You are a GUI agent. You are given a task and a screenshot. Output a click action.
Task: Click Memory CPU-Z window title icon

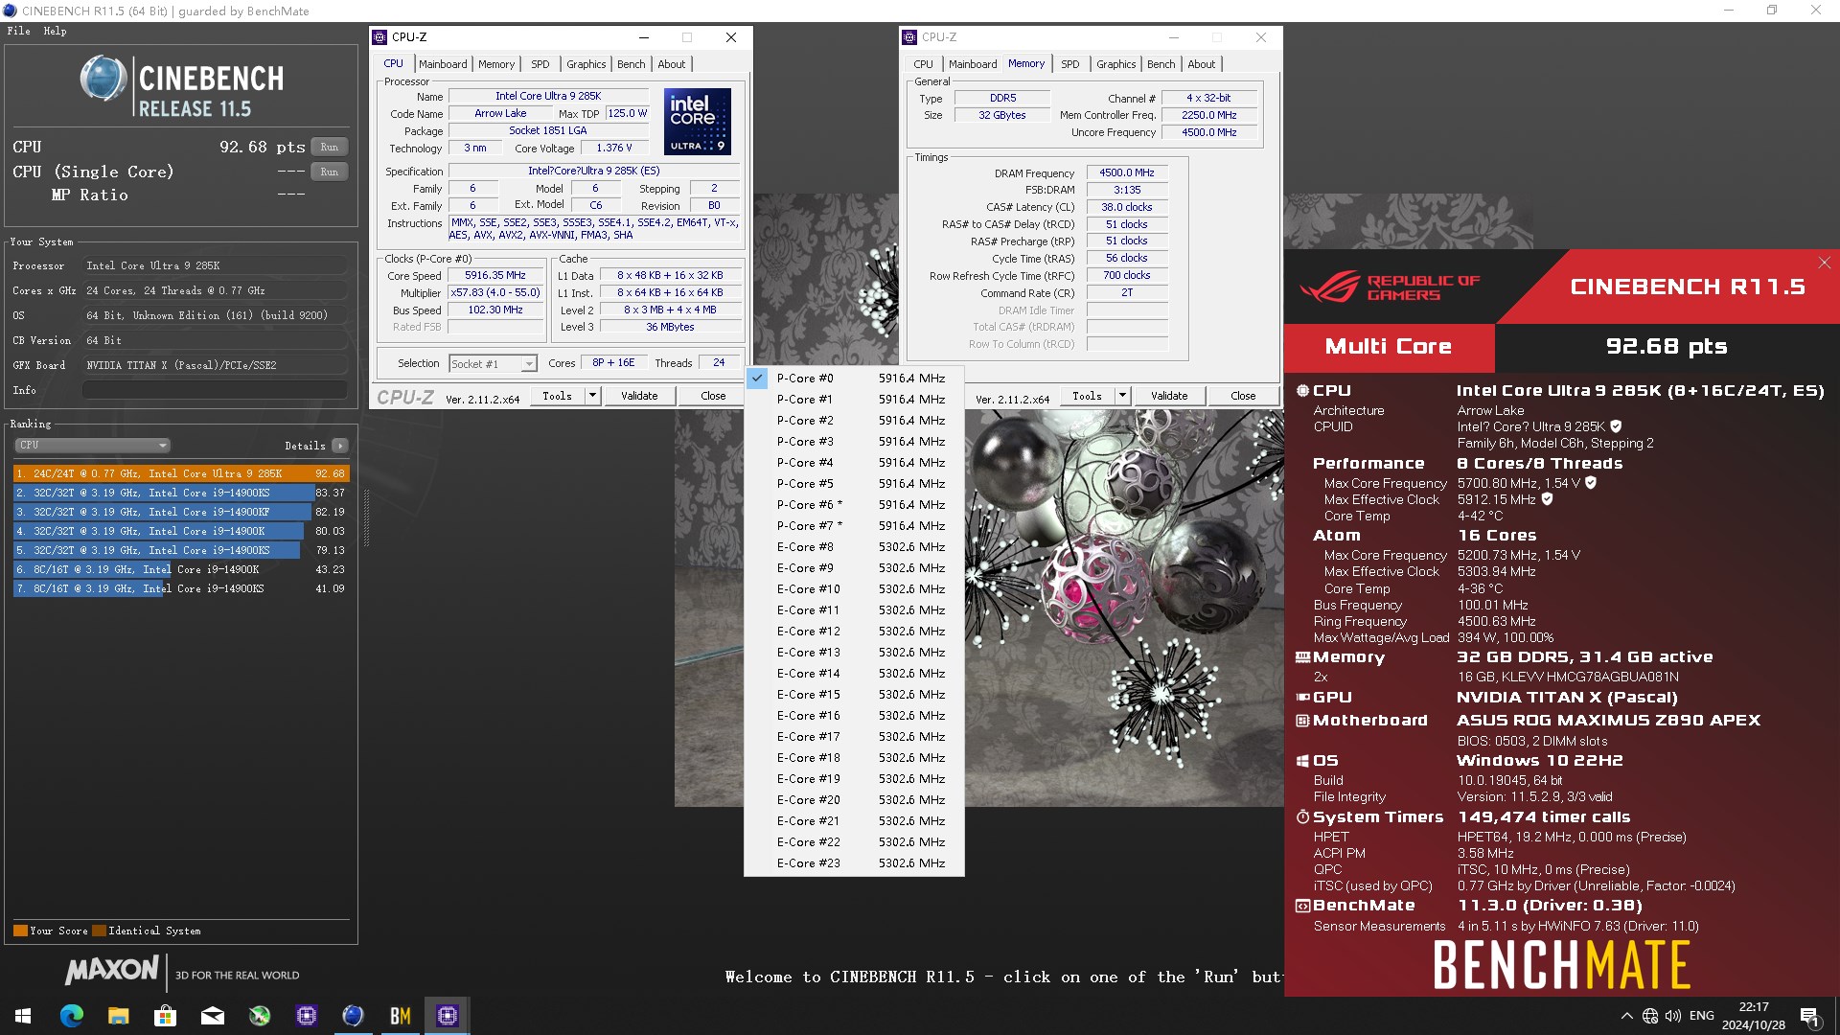point(909,37)
